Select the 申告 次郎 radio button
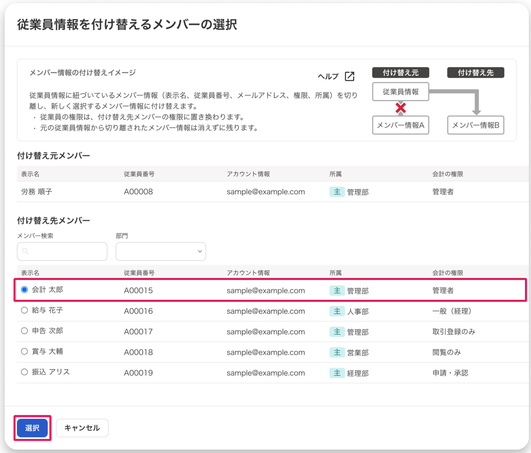Viewport: 531px width, 453px height. point(24,331)
